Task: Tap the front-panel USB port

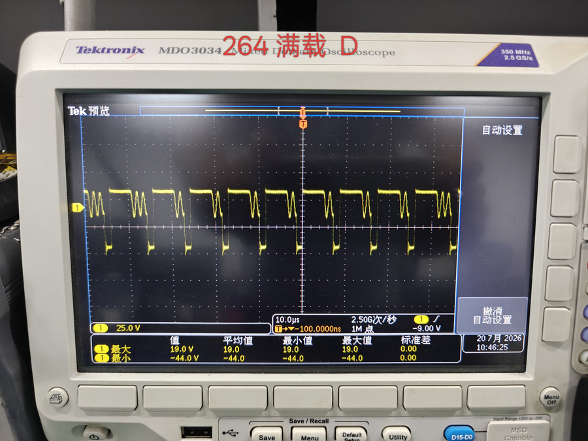Action: 196,432
